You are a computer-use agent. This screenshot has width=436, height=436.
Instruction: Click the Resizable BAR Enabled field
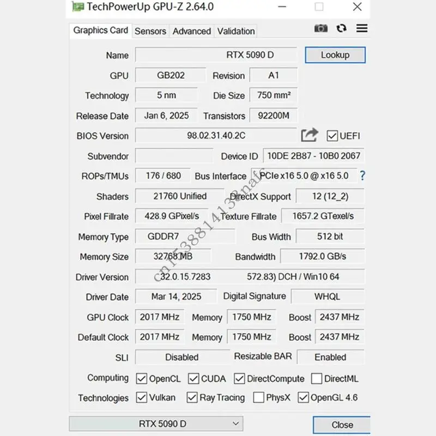(331, 357)
